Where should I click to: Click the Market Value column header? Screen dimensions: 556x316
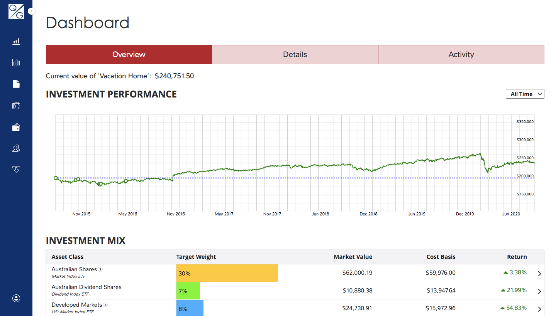pyautogui.click(x=353, y=257)
